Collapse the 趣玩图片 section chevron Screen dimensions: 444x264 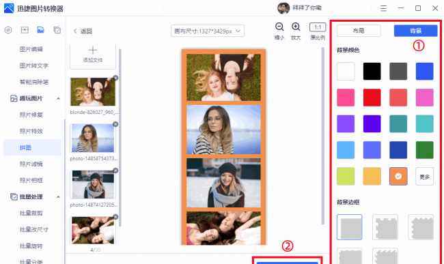click(58, 99)
